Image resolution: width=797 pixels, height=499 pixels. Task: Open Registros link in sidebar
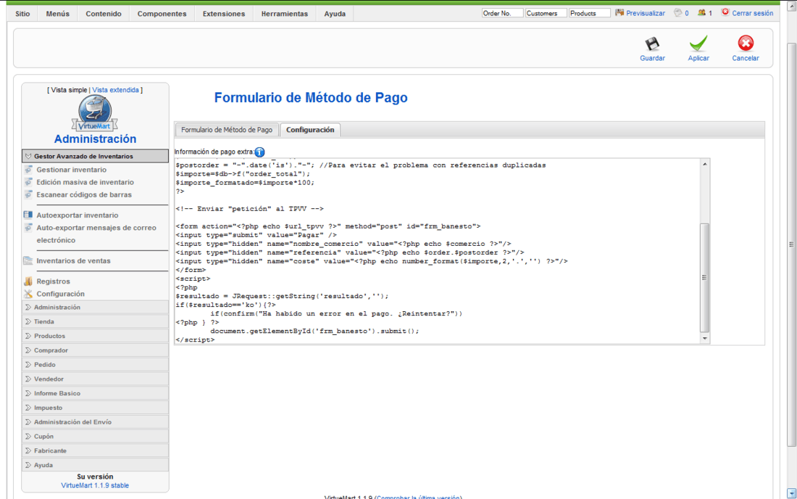click(x=54, y=281)
